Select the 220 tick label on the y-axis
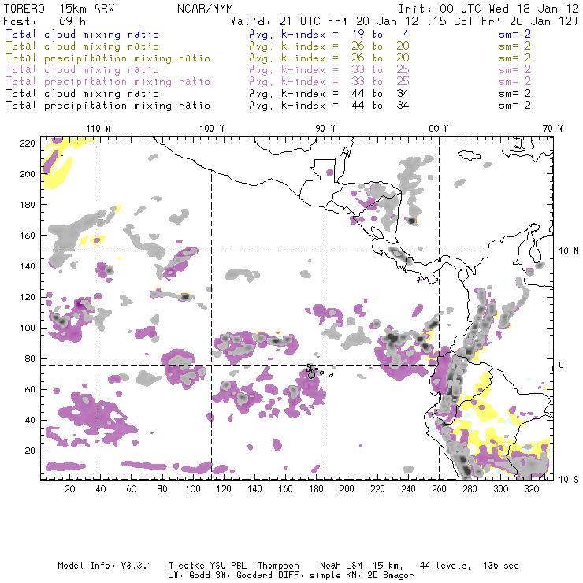583x583 pixels. [x=28, y=143]
